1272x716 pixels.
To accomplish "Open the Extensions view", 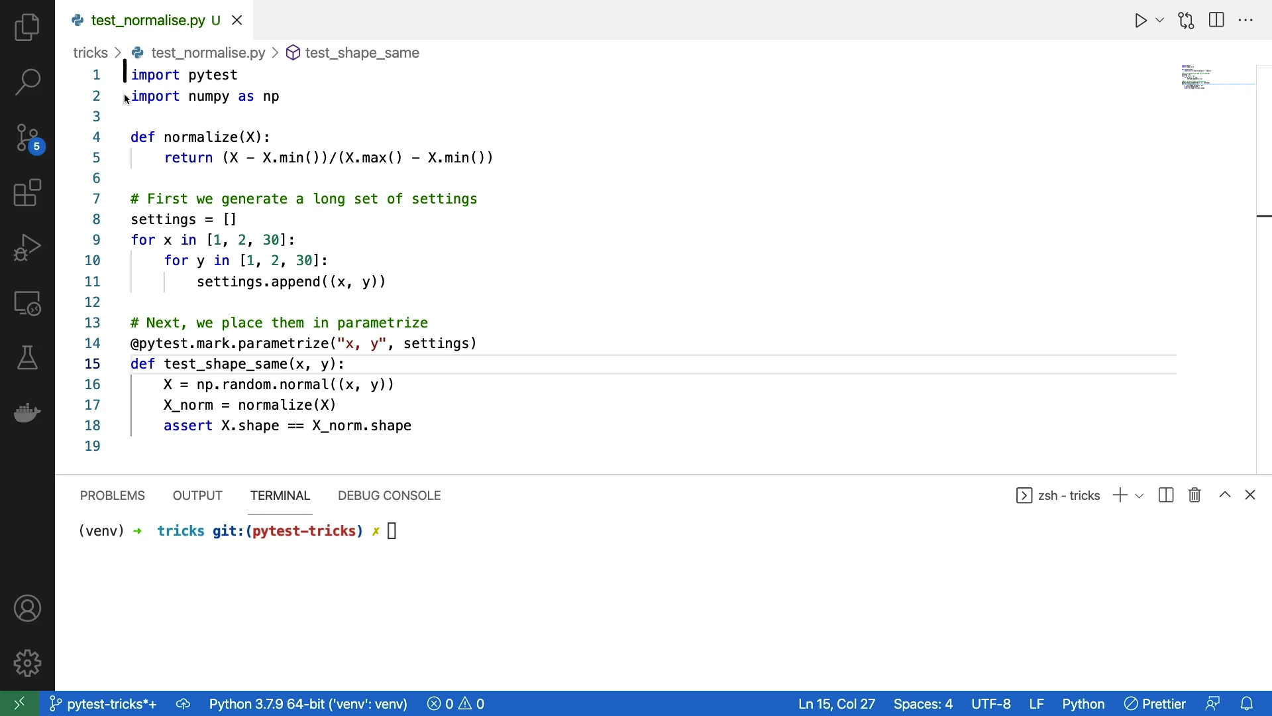I will 27,194.
